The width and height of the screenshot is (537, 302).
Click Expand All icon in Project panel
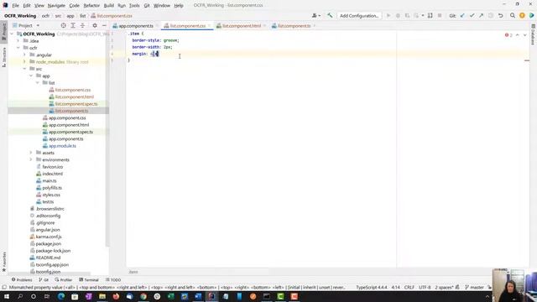click(73, 25)
